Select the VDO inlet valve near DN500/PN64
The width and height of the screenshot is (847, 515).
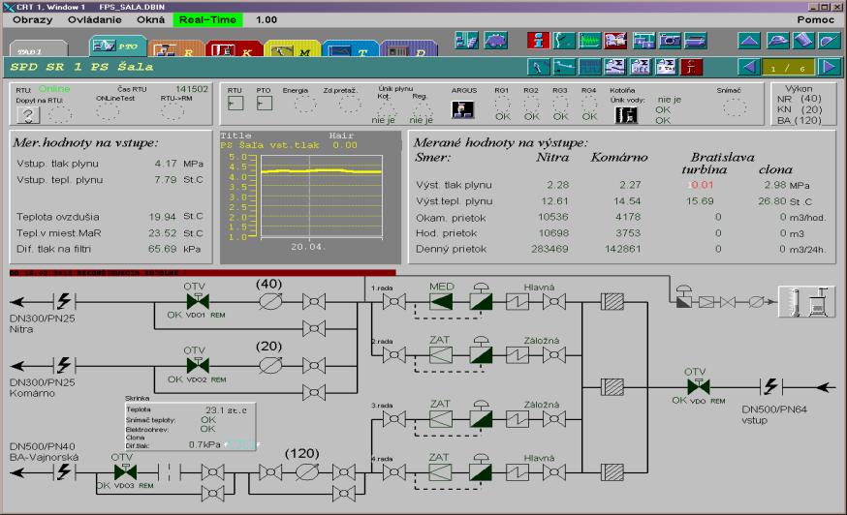699,386
